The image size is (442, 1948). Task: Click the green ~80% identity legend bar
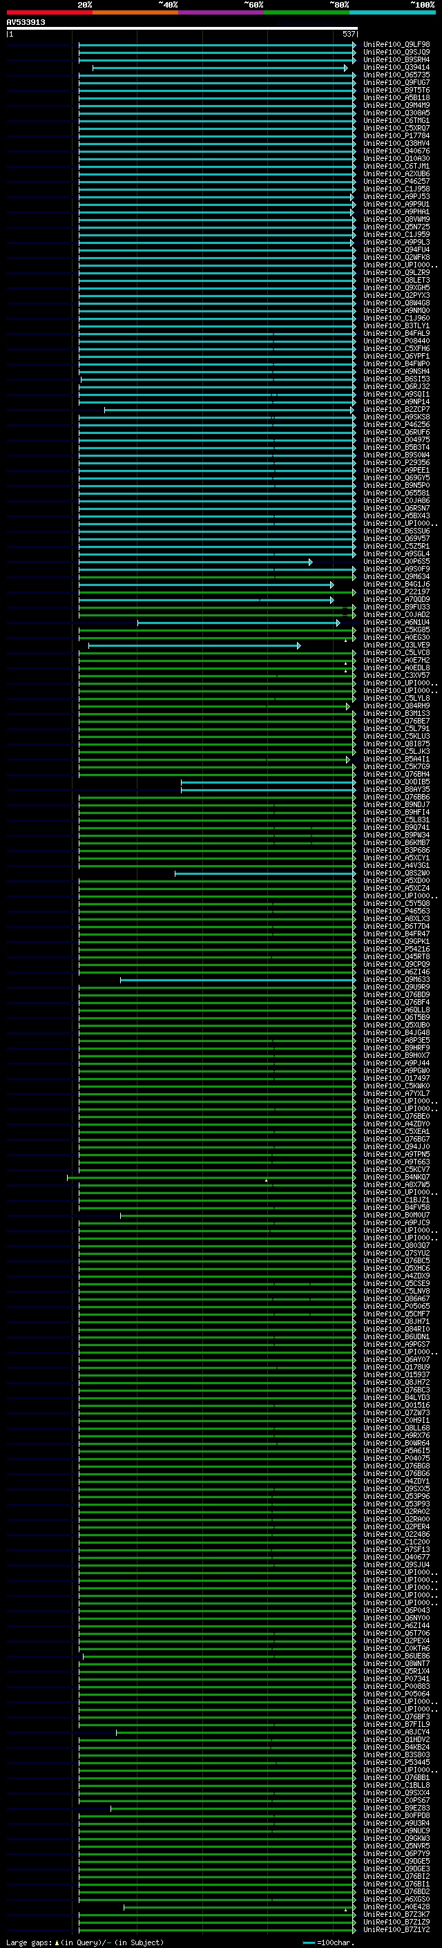(x=307, y=12)
